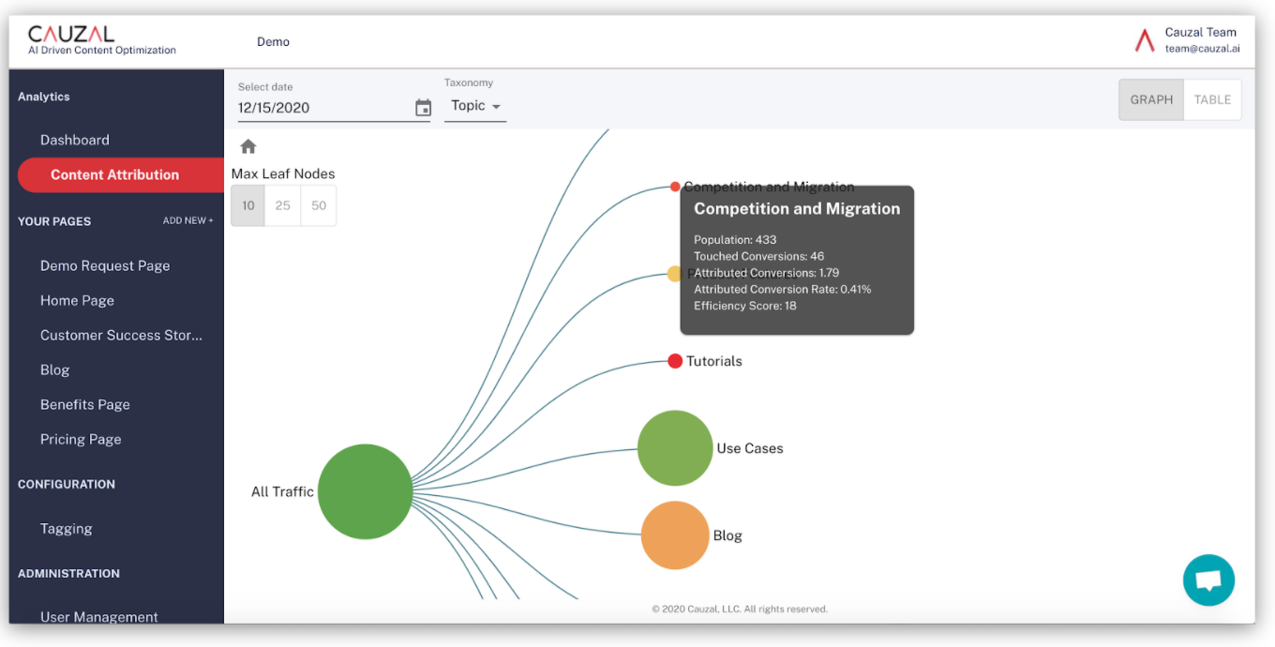Set Max Leaf Nodes to 50
1275x647 pixels.
[319, 205]
